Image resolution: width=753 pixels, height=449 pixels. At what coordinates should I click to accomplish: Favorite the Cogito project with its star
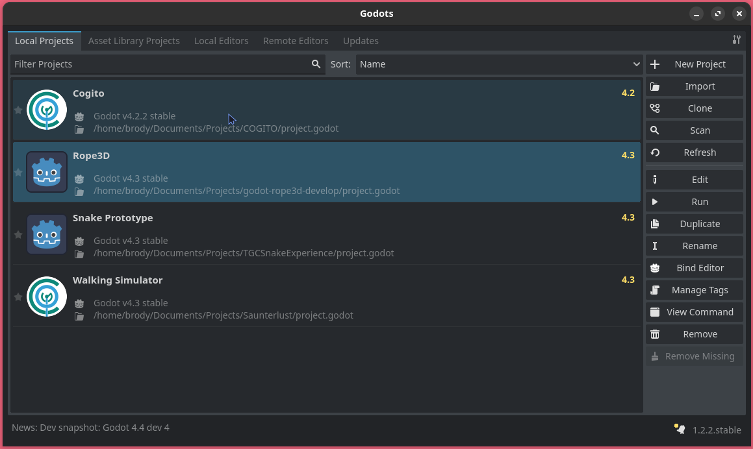[18, 110]
